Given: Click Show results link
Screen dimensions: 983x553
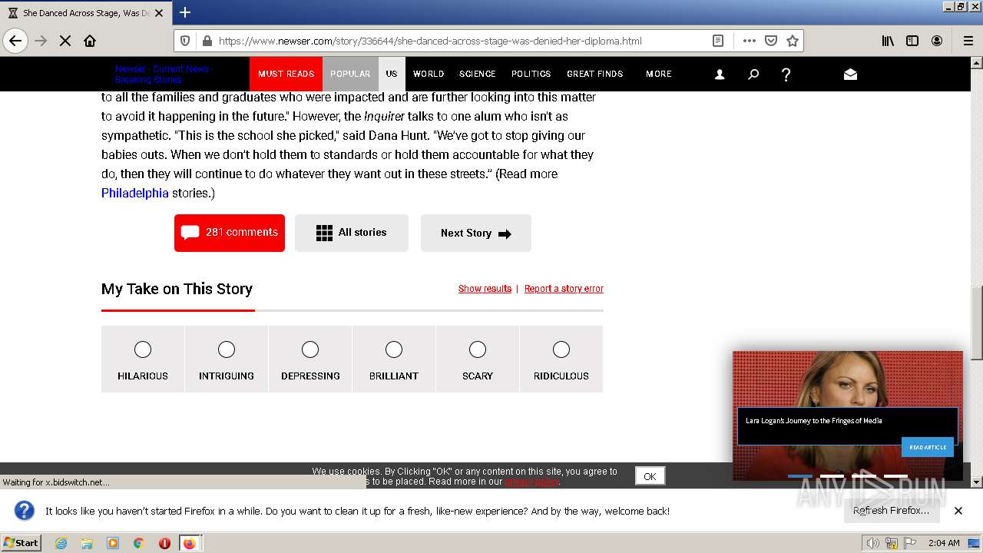Looking at the screenshot, I should click(485, 289).
